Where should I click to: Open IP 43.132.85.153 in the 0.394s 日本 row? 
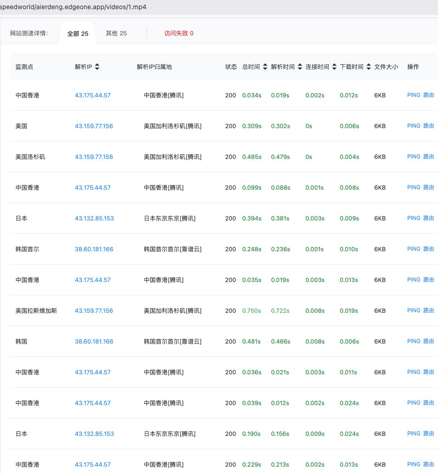coord(94,219)
